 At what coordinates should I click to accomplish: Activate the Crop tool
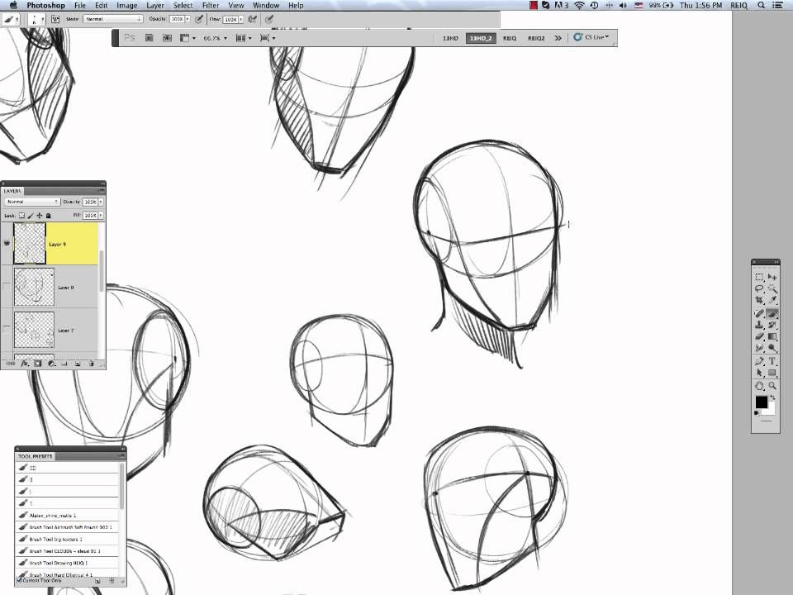[758, 298]
